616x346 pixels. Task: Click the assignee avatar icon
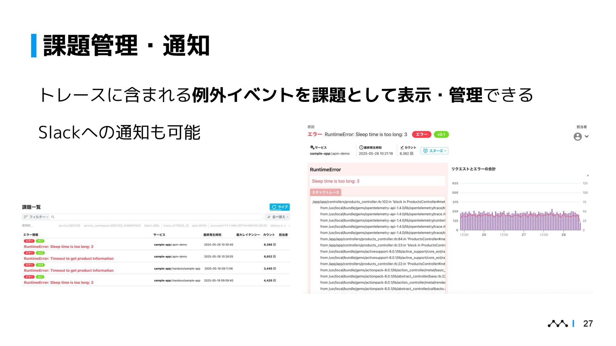577,136
